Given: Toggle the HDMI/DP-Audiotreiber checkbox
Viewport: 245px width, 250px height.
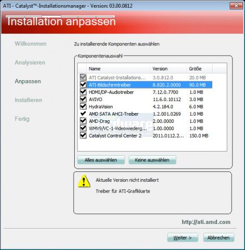Looking at the screenshot, I should coord(83,92).
